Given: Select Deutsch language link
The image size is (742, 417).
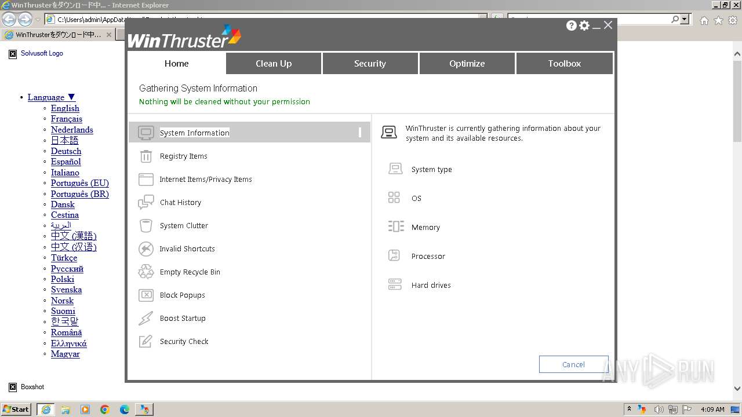Looking at the screenshot, I should point(66,151).
